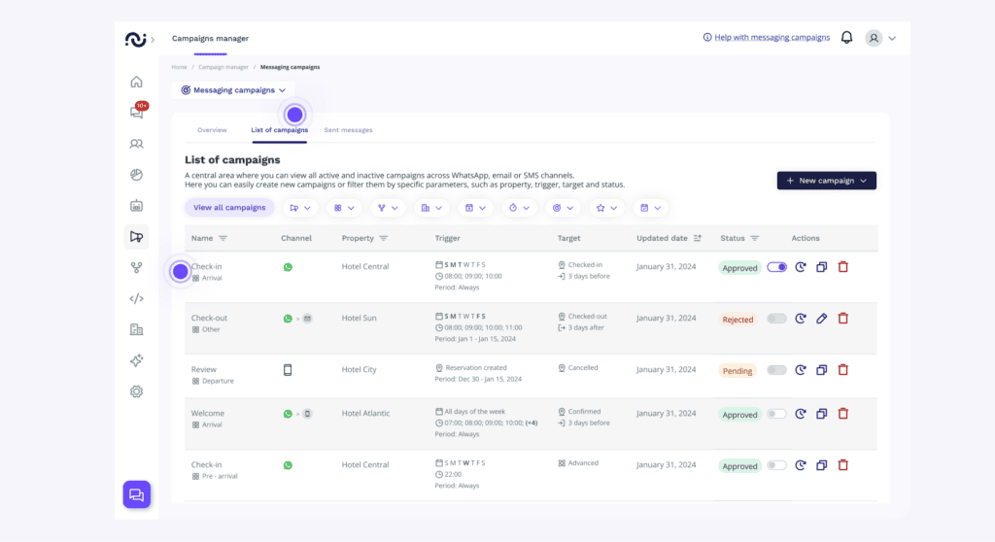Switch to the Sent messages tab
The width and height of the screenshot is (995, 542).
(348, 130)
